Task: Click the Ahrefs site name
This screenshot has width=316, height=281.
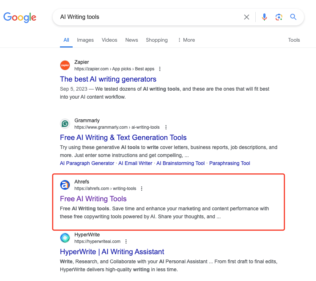Action: tap(82, 182)
